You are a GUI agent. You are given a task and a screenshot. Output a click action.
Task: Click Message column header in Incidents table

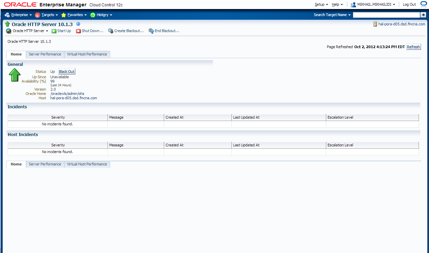point(136,117)
